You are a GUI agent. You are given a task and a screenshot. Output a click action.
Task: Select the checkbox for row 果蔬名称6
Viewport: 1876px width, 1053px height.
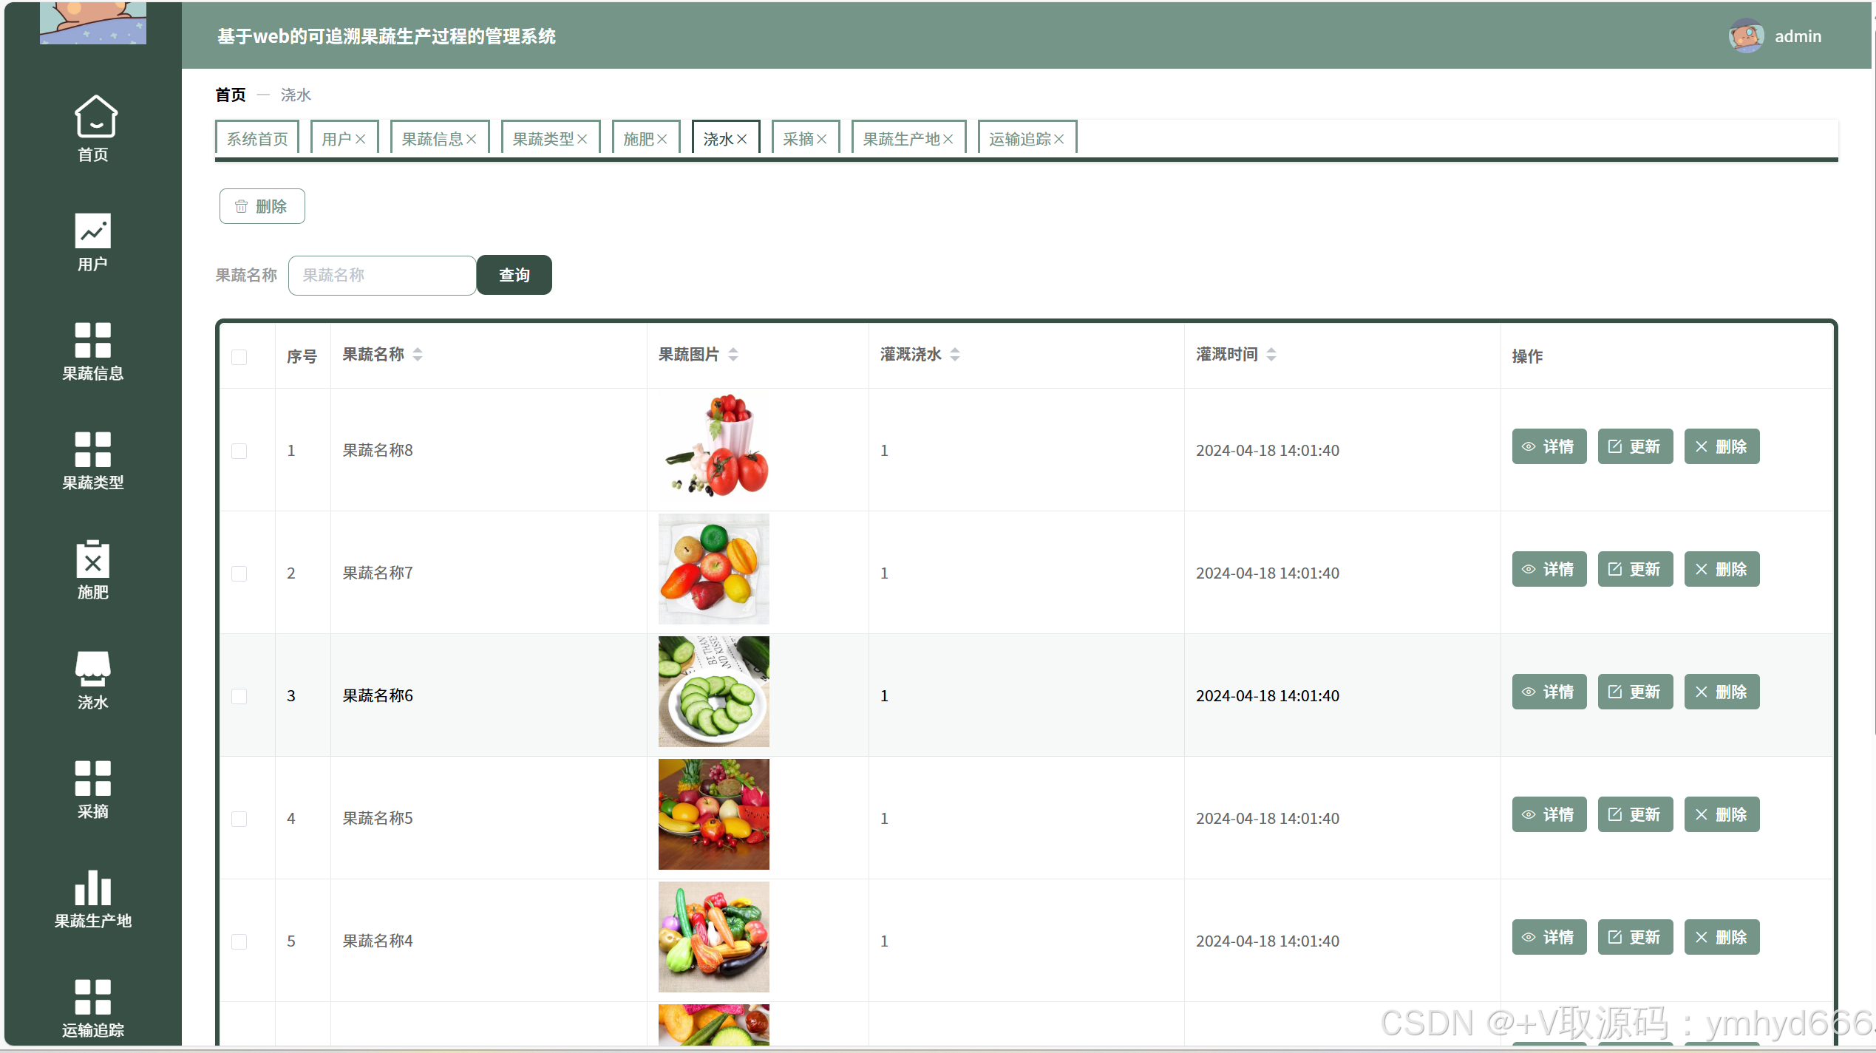point(239,696)
